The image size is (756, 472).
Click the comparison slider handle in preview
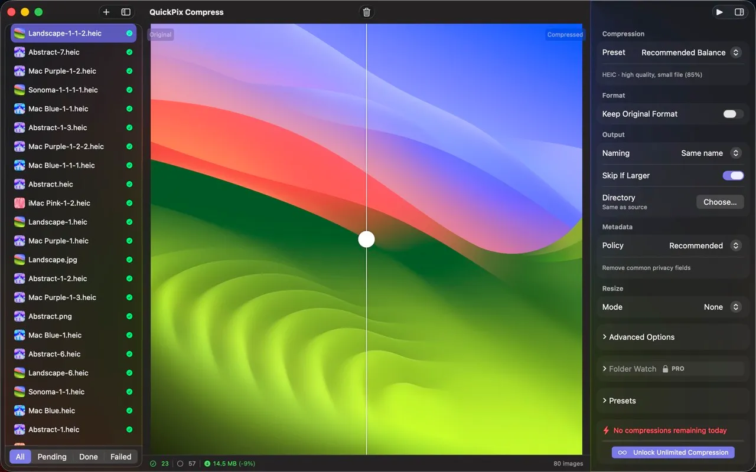pyautogui.click(x=367, y=239)
